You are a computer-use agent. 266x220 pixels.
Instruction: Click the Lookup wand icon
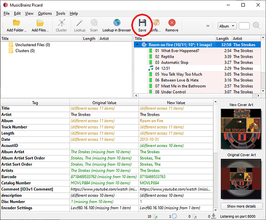click(80, 23)
